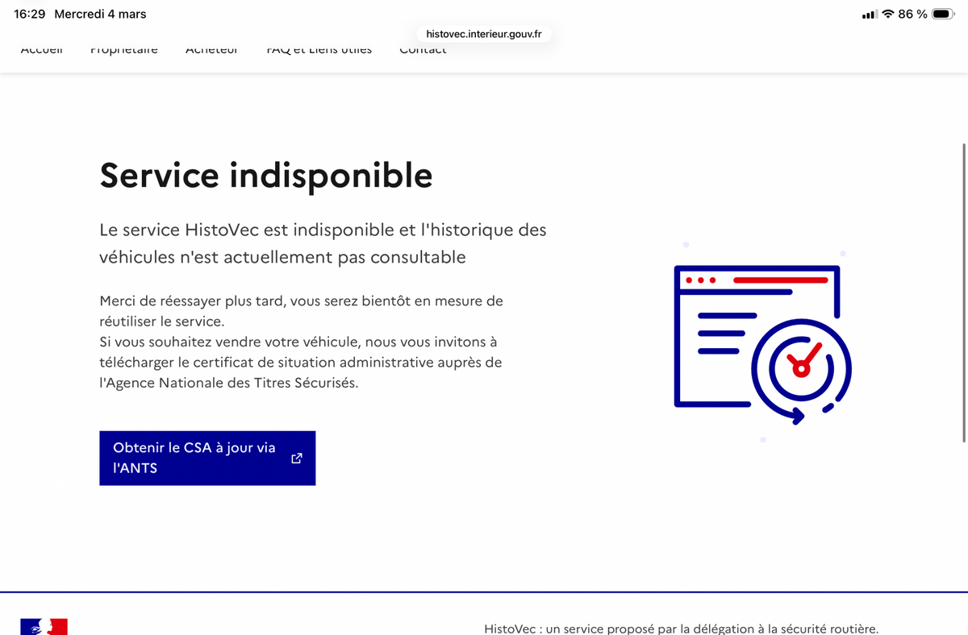968x635 pixels.
Task: Click the page's vertical scrollbar
Action: click(x=964, y=292)
